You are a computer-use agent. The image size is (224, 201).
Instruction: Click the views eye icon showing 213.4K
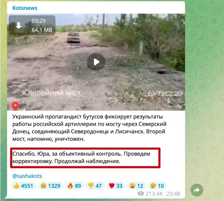coord(141,194)
